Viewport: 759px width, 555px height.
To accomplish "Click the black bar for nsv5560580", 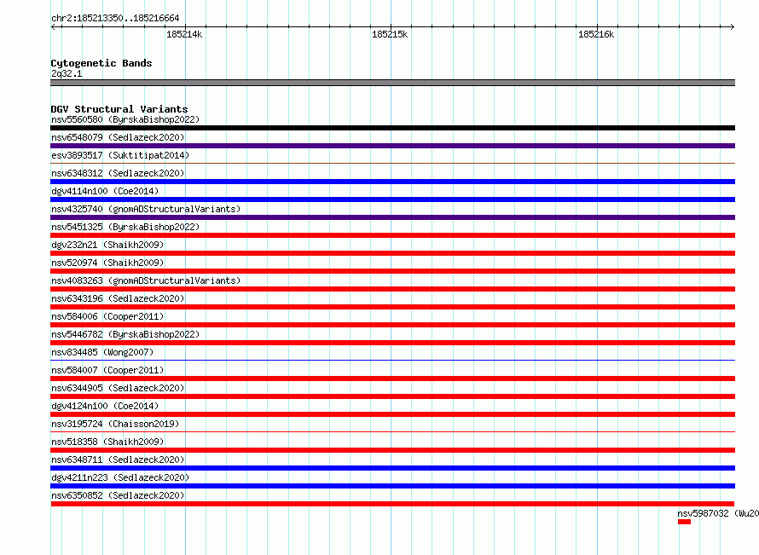I will click(x=392, y=128).
